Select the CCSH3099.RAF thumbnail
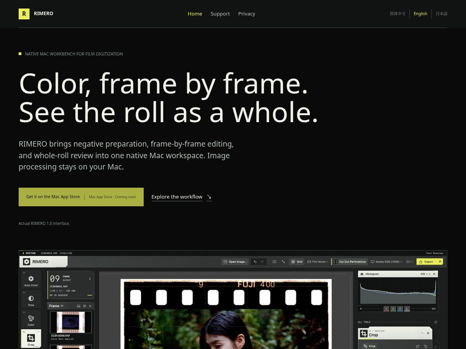The image size is (466, 349). coord(71,322)
